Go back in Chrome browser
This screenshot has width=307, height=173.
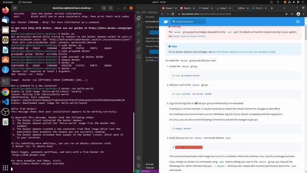162,14
